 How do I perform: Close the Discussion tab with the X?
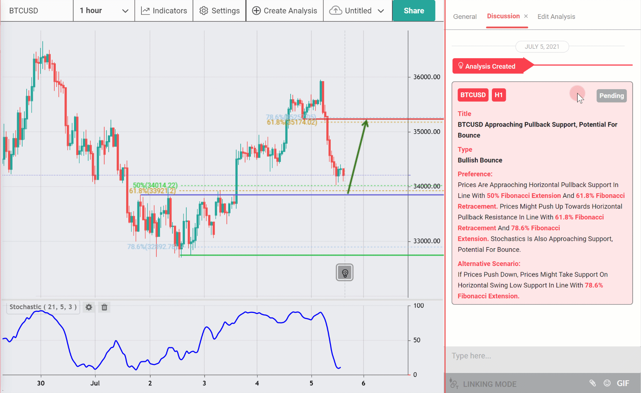pyautogui.click(x=526, y=16)
